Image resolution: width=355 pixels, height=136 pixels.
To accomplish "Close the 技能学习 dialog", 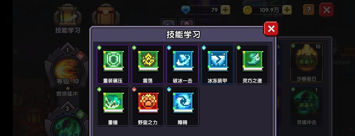I will tap(271, 29).
